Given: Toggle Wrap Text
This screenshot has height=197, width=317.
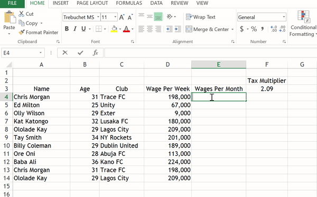Looking at the screenshot, I should tap(200, 17).
